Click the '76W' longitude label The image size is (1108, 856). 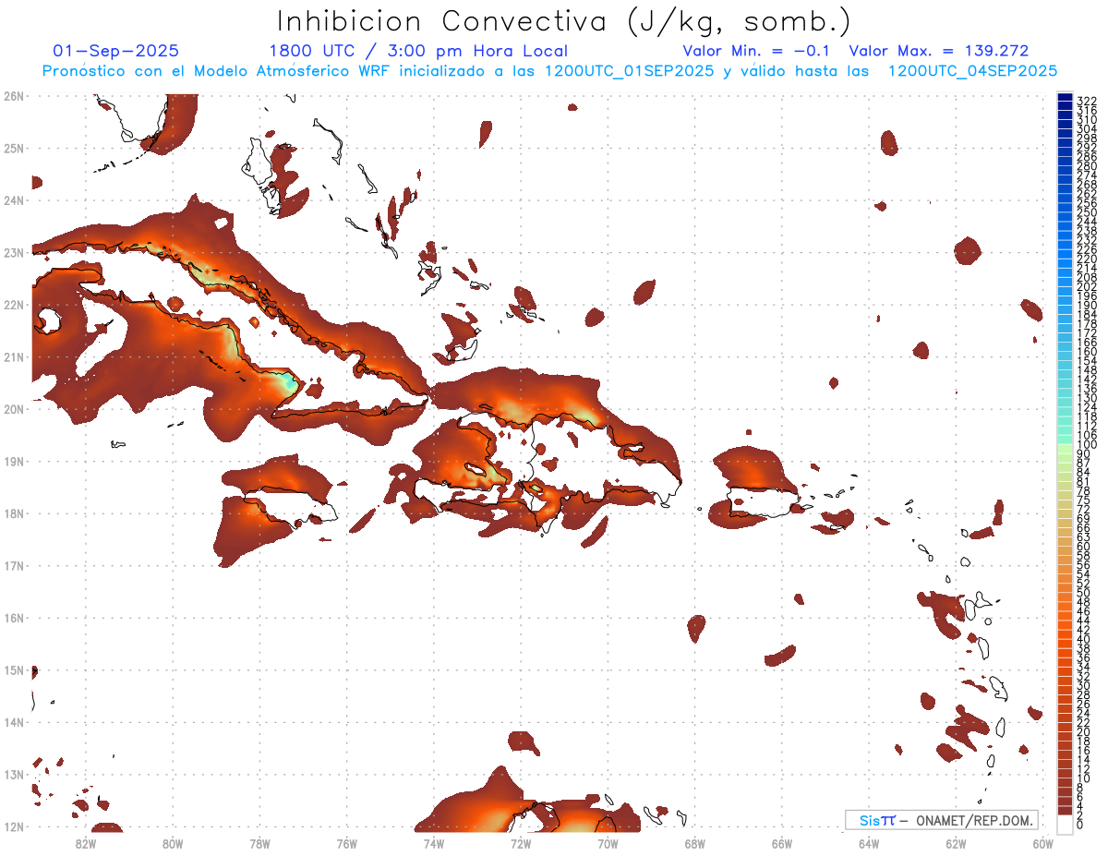point(347,843)
